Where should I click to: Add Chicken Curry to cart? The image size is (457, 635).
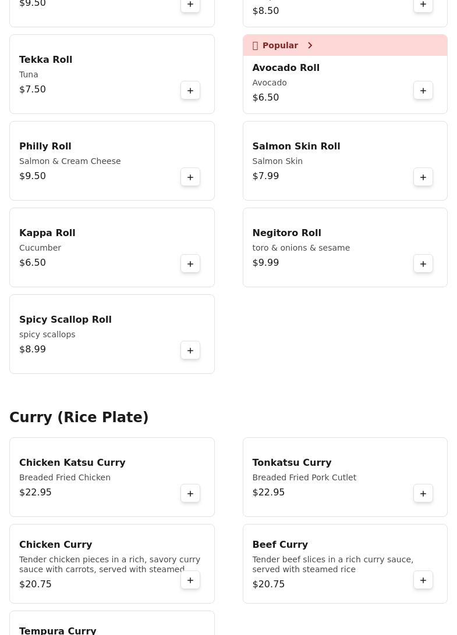point(190,580)
